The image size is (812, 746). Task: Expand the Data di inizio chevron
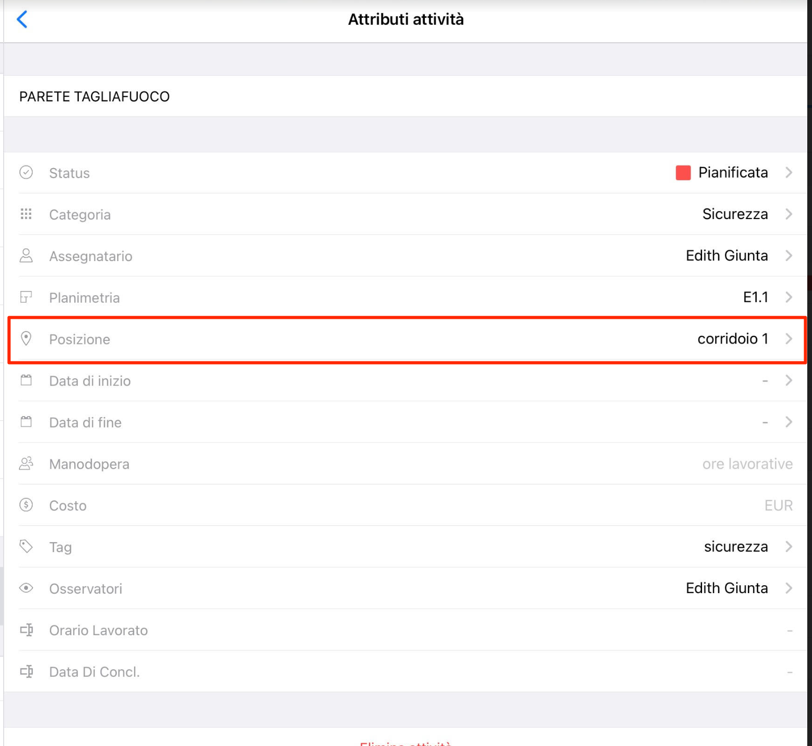(x=789, y=380)
